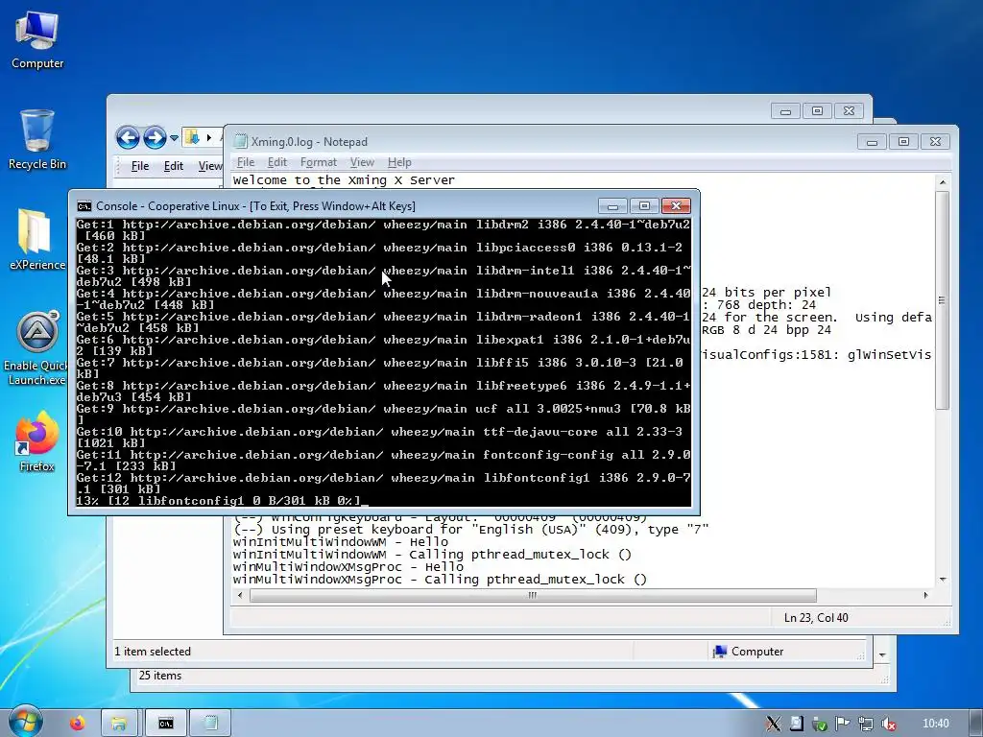
Task: Maximize the Cooperative Linux console window
Action: 644,206
